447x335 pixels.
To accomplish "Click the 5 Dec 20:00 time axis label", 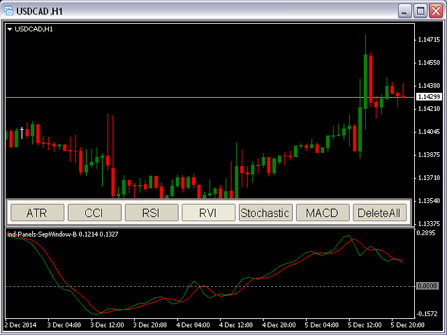I will click(409, 325).
